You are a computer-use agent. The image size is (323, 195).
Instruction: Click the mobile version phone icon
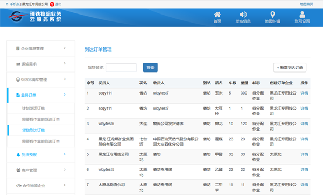(x=8, y=4)
